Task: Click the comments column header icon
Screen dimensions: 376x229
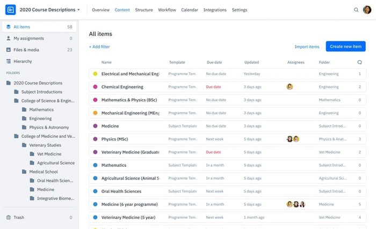Action: pos(359,62)
